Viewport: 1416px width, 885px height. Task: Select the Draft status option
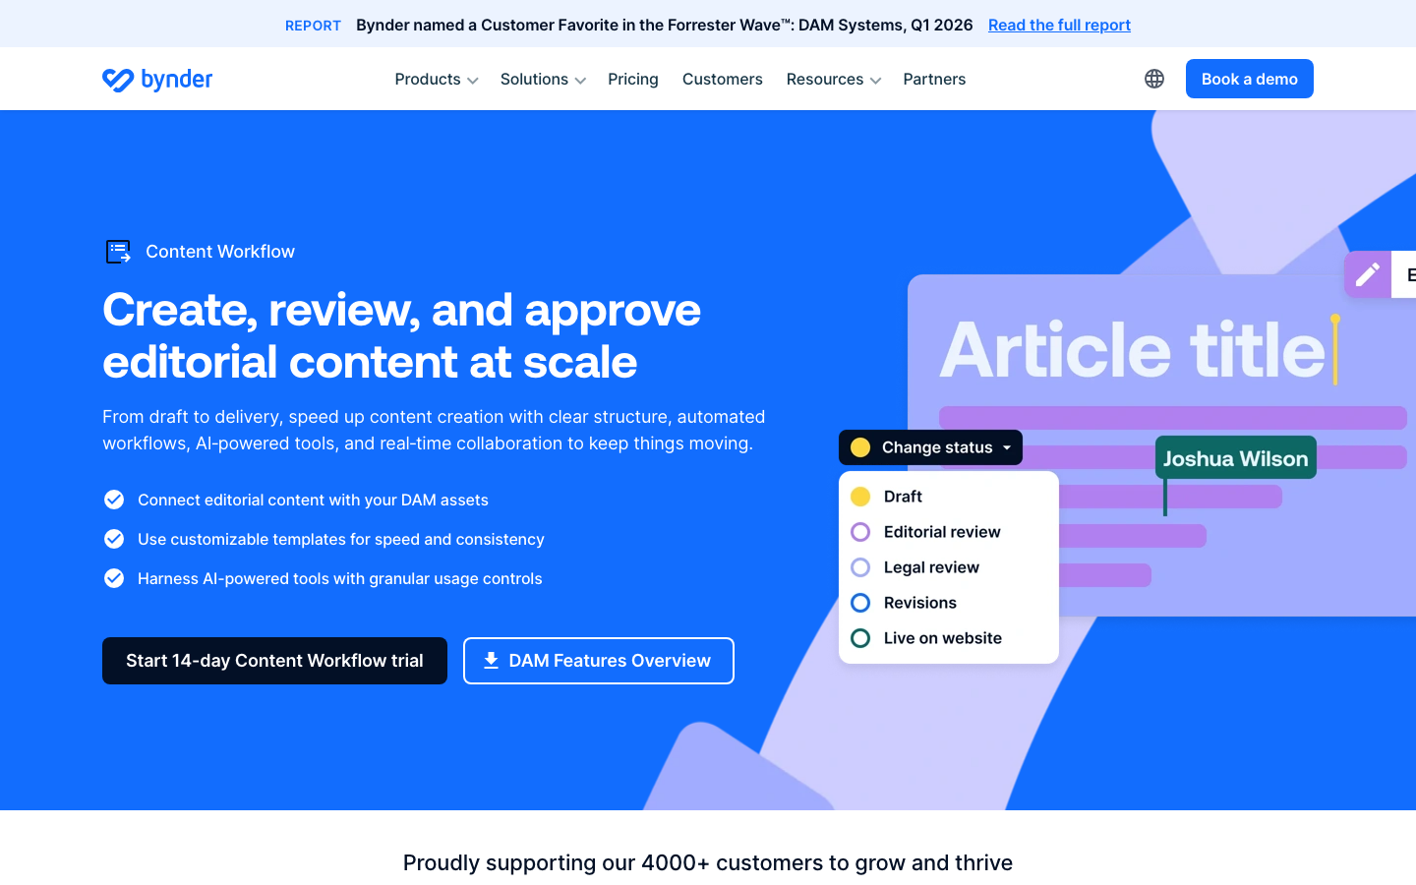[x=948, y=497]
